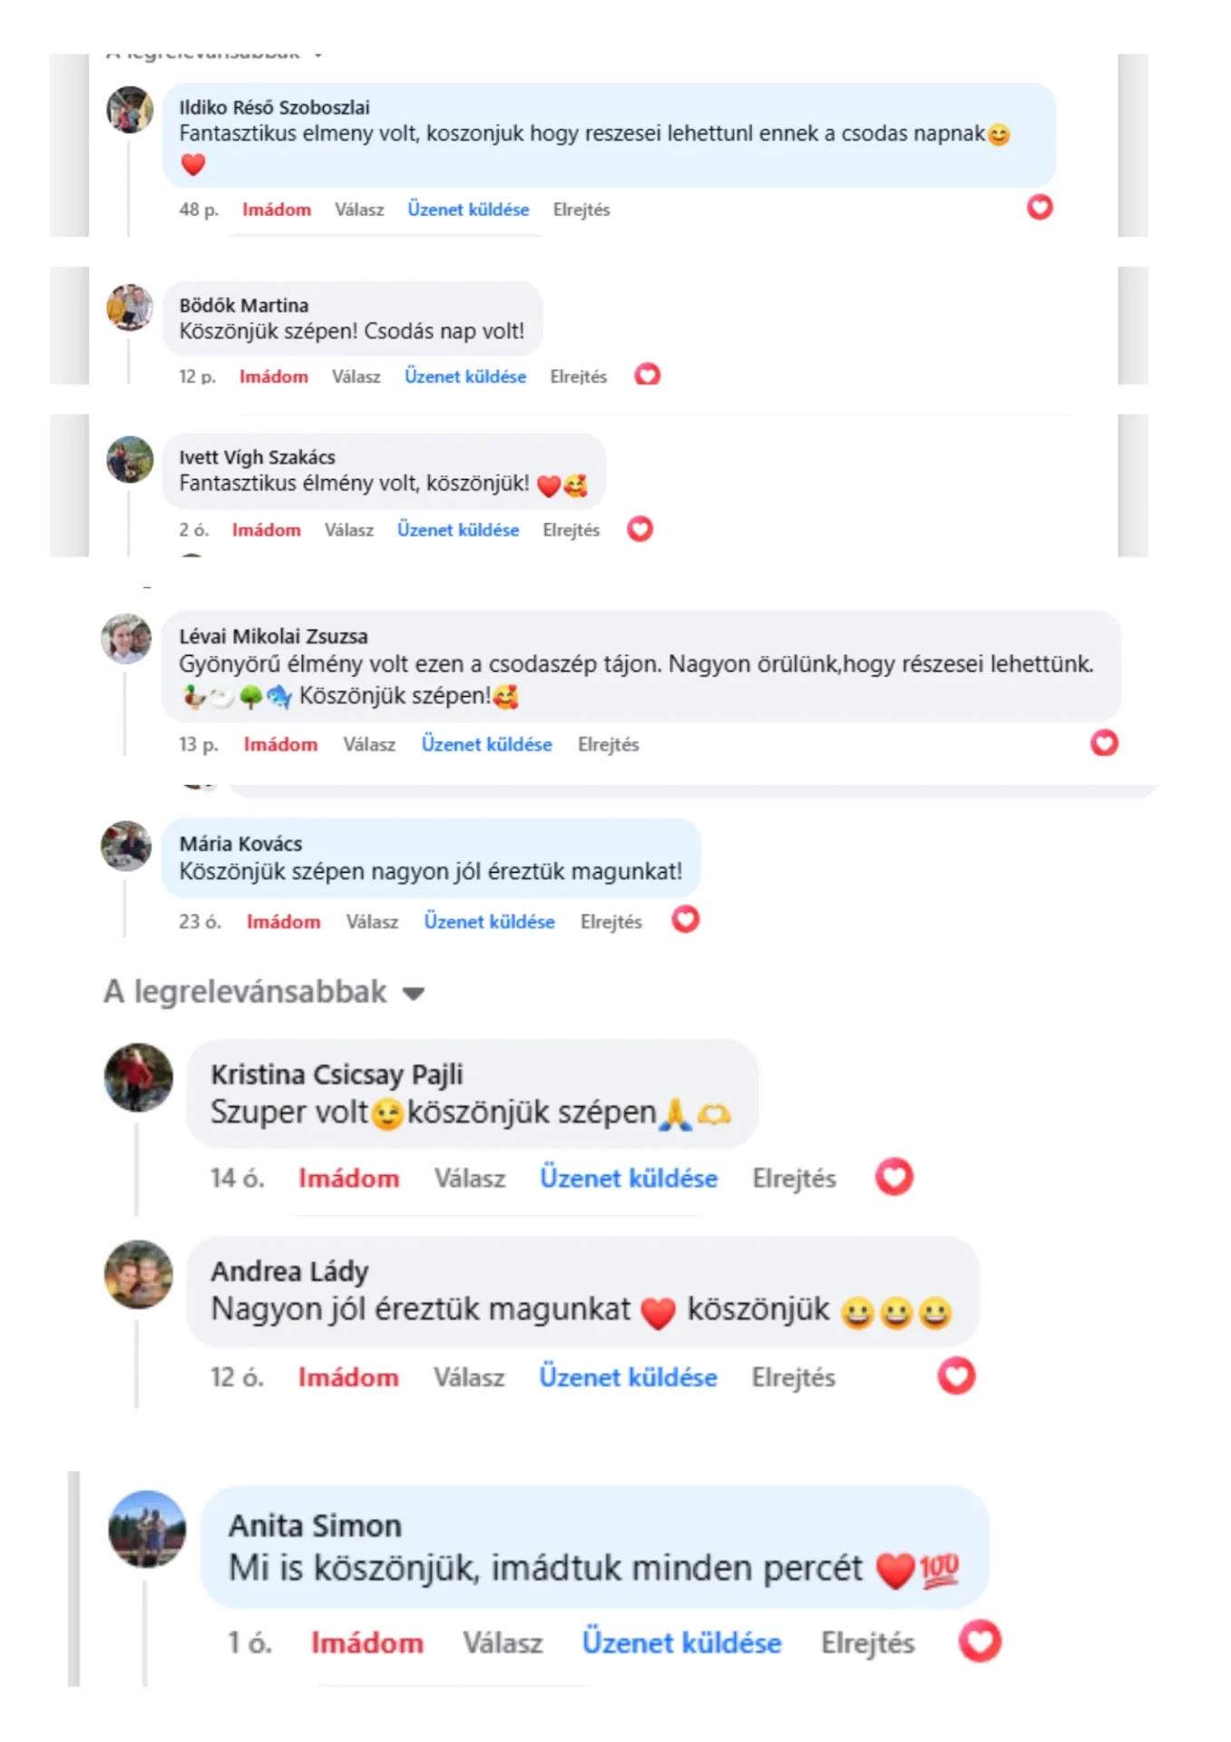Hide Bödők Martina's comment with Elrejtés

point(578,377)
